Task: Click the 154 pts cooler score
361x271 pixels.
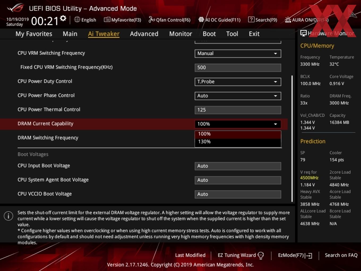Action: click(337, 160)
